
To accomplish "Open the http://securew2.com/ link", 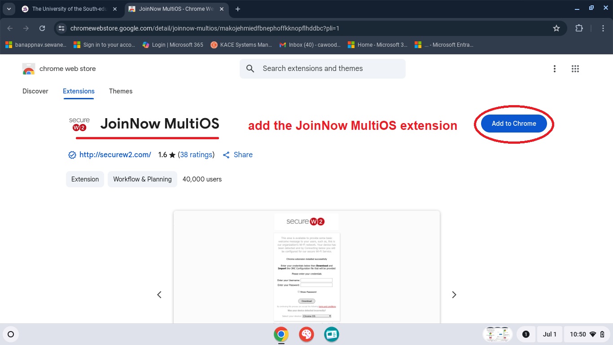I will click(x=115, y=155).
